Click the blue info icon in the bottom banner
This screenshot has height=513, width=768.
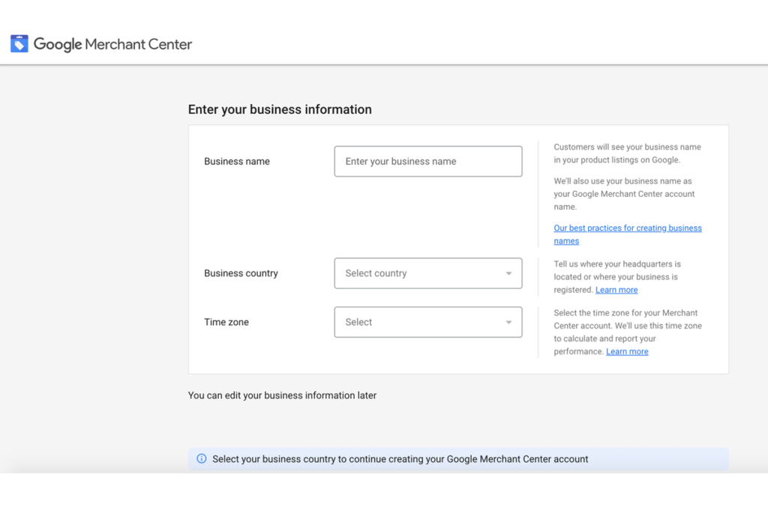[201, 458]
